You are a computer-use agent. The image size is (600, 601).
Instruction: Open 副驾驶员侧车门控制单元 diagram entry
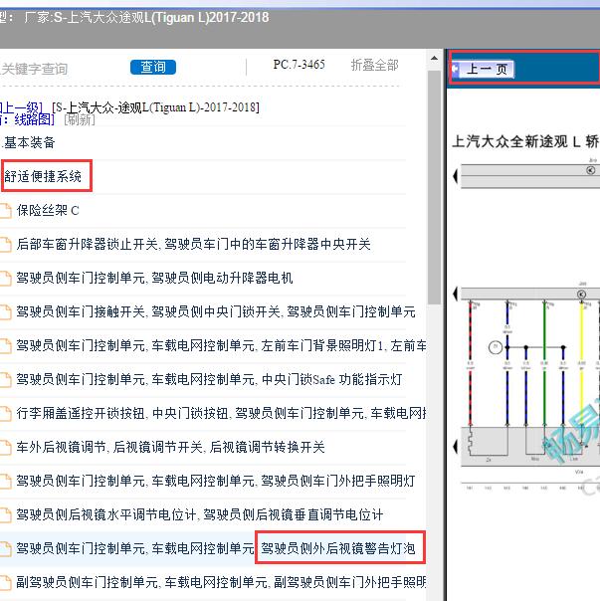pyautogui.click(x=221, y=582)
